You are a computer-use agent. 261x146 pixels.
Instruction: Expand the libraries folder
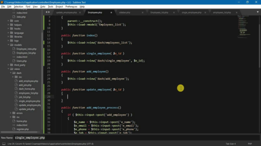coord(8,37)
